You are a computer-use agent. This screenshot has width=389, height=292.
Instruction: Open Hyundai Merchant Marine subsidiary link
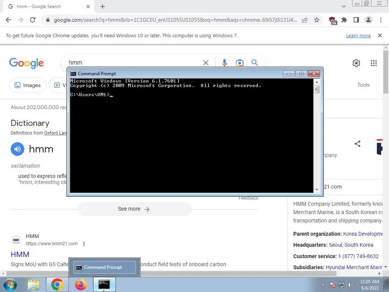tap(354, 267)
